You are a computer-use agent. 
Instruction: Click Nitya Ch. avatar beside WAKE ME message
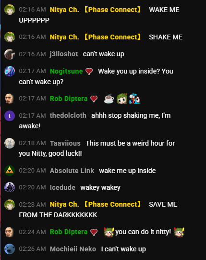[10, 10]
